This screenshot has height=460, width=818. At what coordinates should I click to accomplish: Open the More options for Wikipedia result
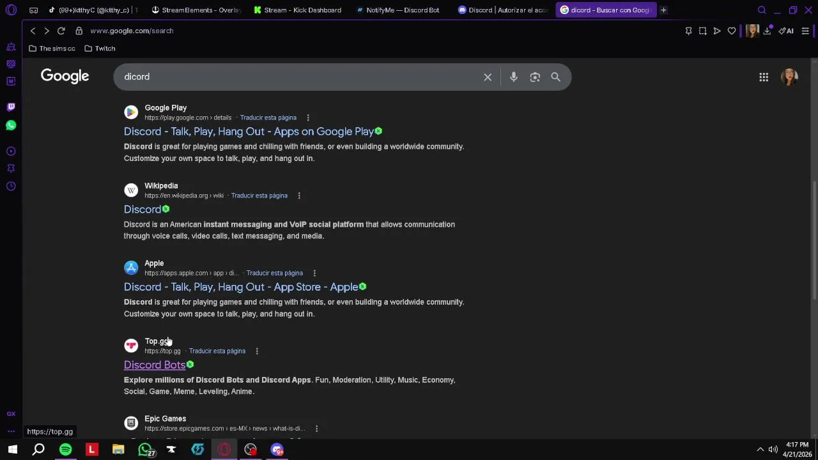299,195
